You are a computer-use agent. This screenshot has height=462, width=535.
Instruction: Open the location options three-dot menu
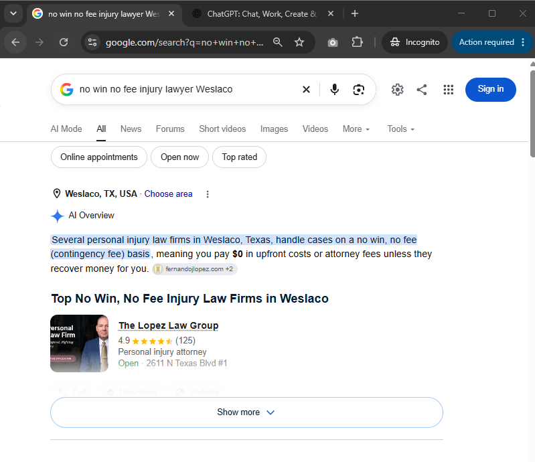[208, 194]
